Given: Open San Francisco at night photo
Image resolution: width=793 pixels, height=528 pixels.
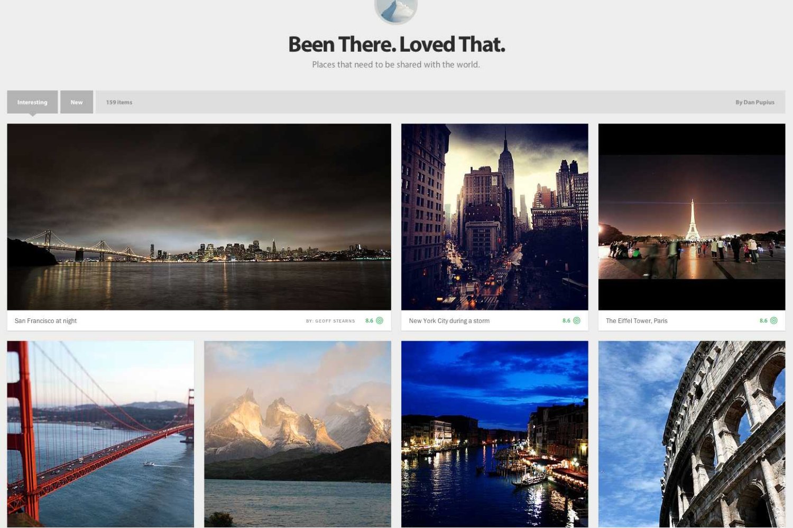Looking at the screenshot, I should (x=199, y=217).
